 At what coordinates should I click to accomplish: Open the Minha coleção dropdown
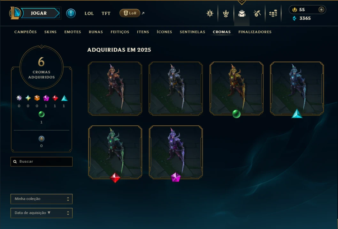(x=42, y=199)
